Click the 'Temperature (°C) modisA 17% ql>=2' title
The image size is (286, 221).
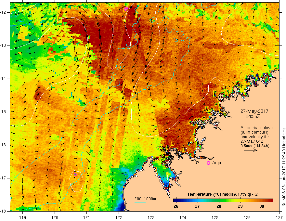click(x=222, y=194)
